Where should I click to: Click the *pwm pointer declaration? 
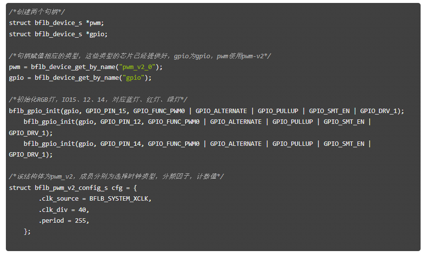click(94, 23)
